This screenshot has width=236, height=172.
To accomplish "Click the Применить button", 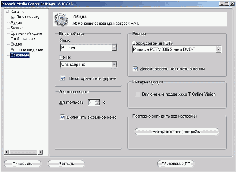I will click(22, 164).
